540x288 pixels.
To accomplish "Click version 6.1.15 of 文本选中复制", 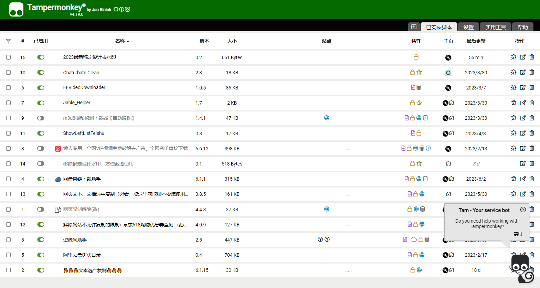I will pyautogui.click(x=202, y=270).
